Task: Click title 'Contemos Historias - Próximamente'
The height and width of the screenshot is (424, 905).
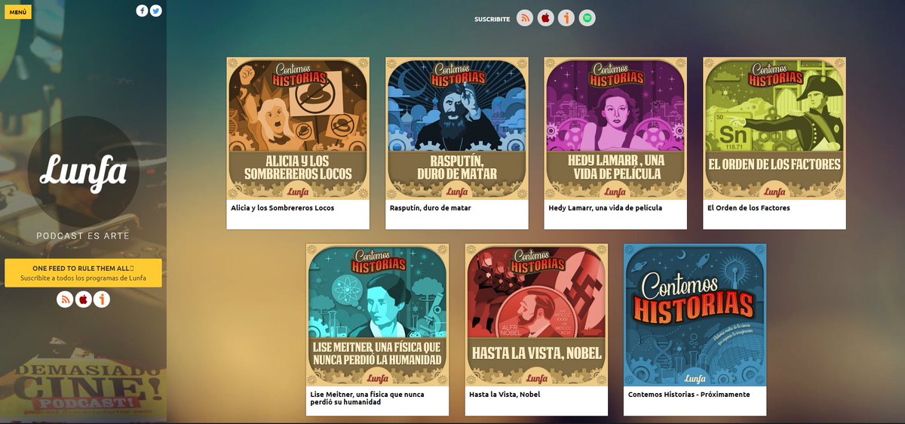Action: [x=689, y=395]
